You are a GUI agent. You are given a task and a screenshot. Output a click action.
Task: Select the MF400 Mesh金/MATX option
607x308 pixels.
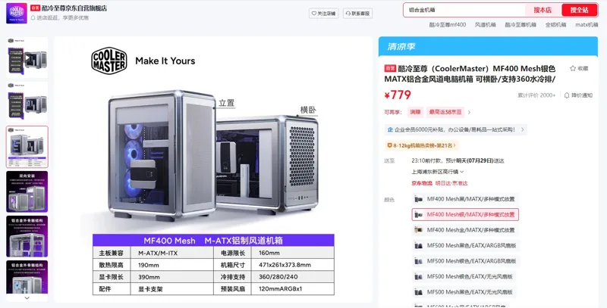(465, 230)
